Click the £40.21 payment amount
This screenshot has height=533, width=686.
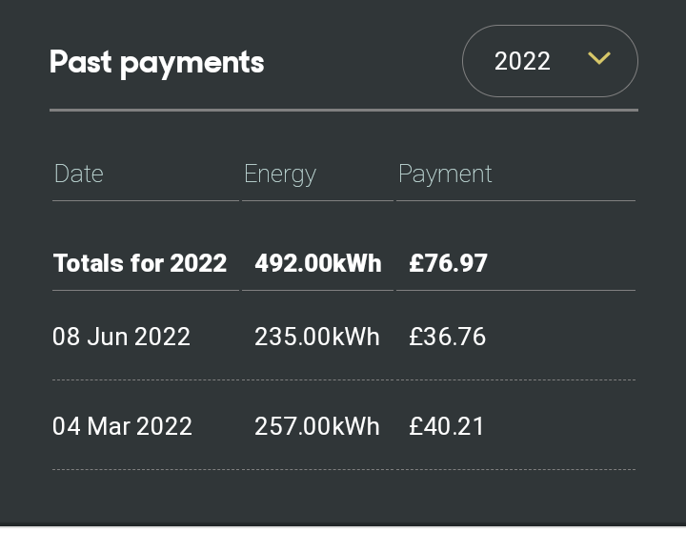(446, 426)
